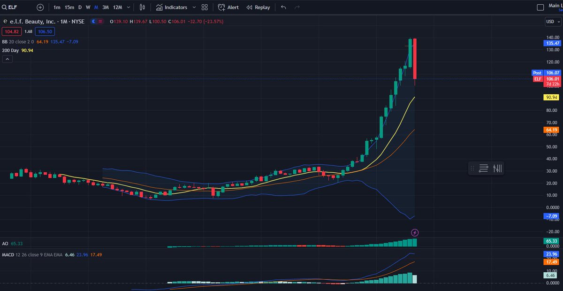The height and width of the screenshot is (291, 563).
Task: Collapse the indicator legend with chevron button
Action: point(8,59)
